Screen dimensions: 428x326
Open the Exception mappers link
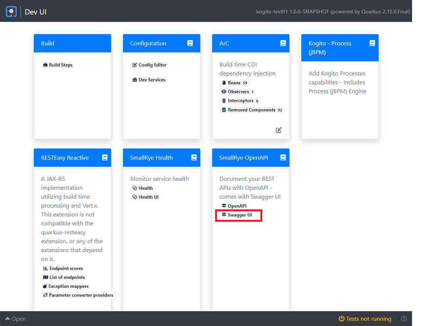pyautogui.click(x=66, y=286)
